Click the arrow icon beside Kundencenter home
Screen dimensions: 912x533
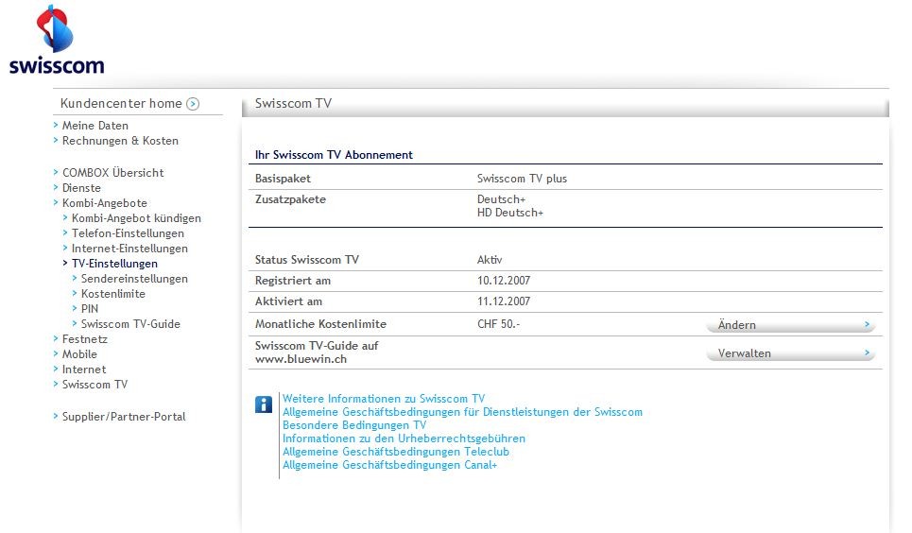pyautogui.click(x=193, y=104)
